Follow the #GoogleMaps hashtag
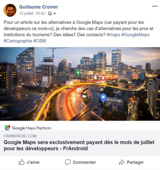 [x=135, y=35]
